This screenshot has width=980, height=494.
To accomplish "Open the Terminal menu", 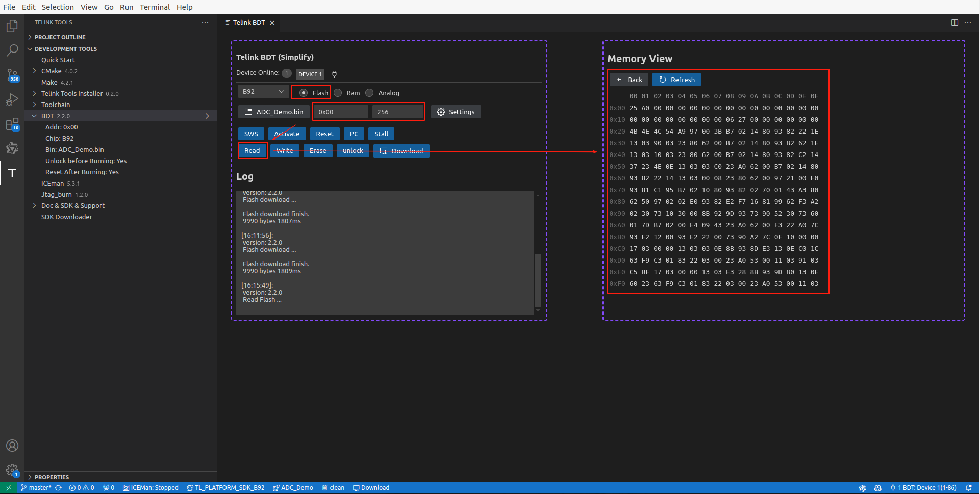I will click(155, 7).
